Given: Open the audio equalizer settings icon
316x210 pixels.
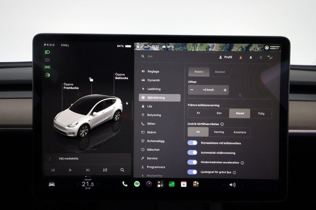Looking at the screenshot, I should pos(105,170).
